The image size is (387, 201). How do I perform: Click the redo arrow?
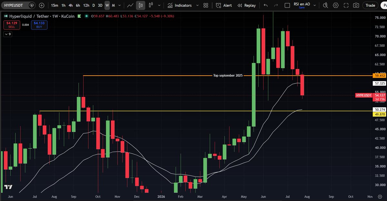(x=276, y=5)
